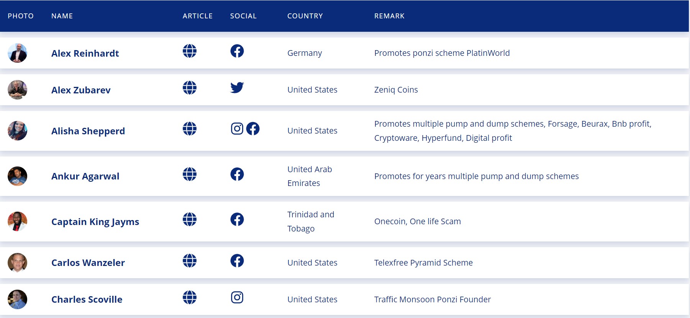Viewport: 690px width, 318px height.
Task: Open the Captain King Jayms name link
Action: tap(95, 222)
